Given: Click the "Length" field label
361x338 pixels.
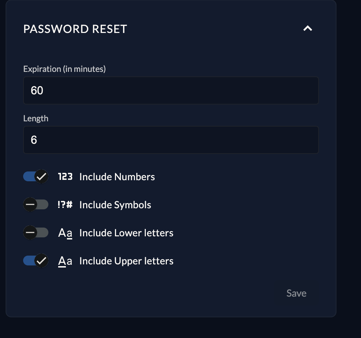Looking at the screenshot, I should 36,119.
